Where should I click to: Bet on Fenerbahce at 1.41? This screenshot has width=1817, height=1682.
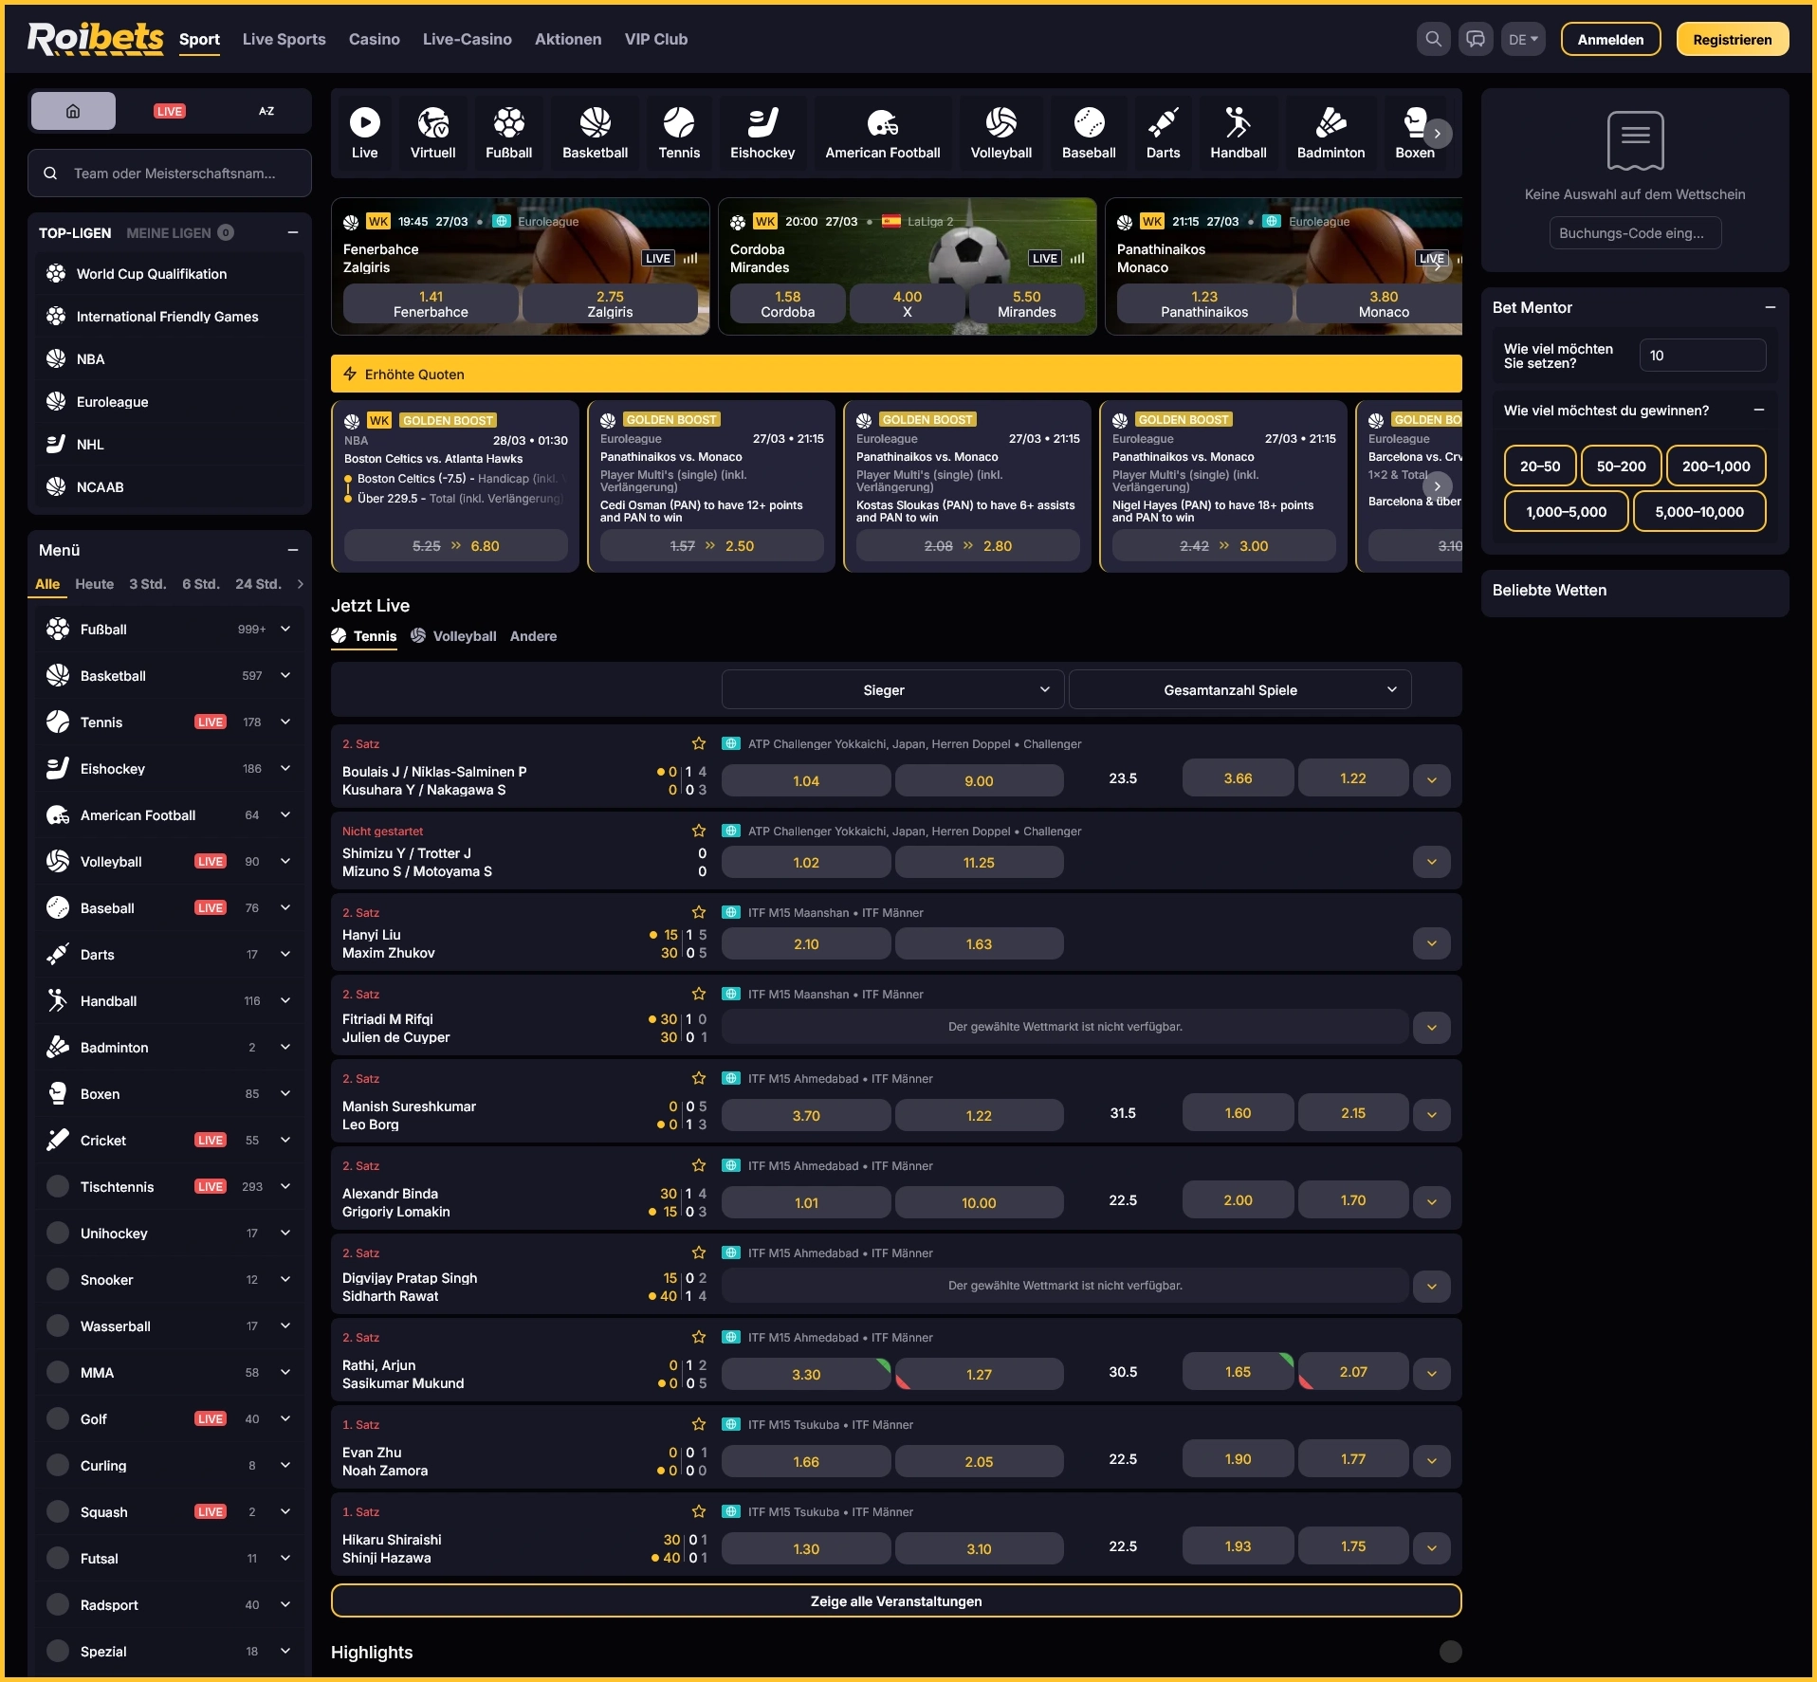click(431, 303)
